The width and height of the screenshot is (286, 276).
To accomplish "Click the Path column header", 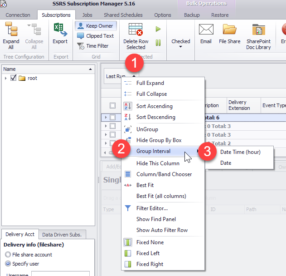I will coord(262,209).
